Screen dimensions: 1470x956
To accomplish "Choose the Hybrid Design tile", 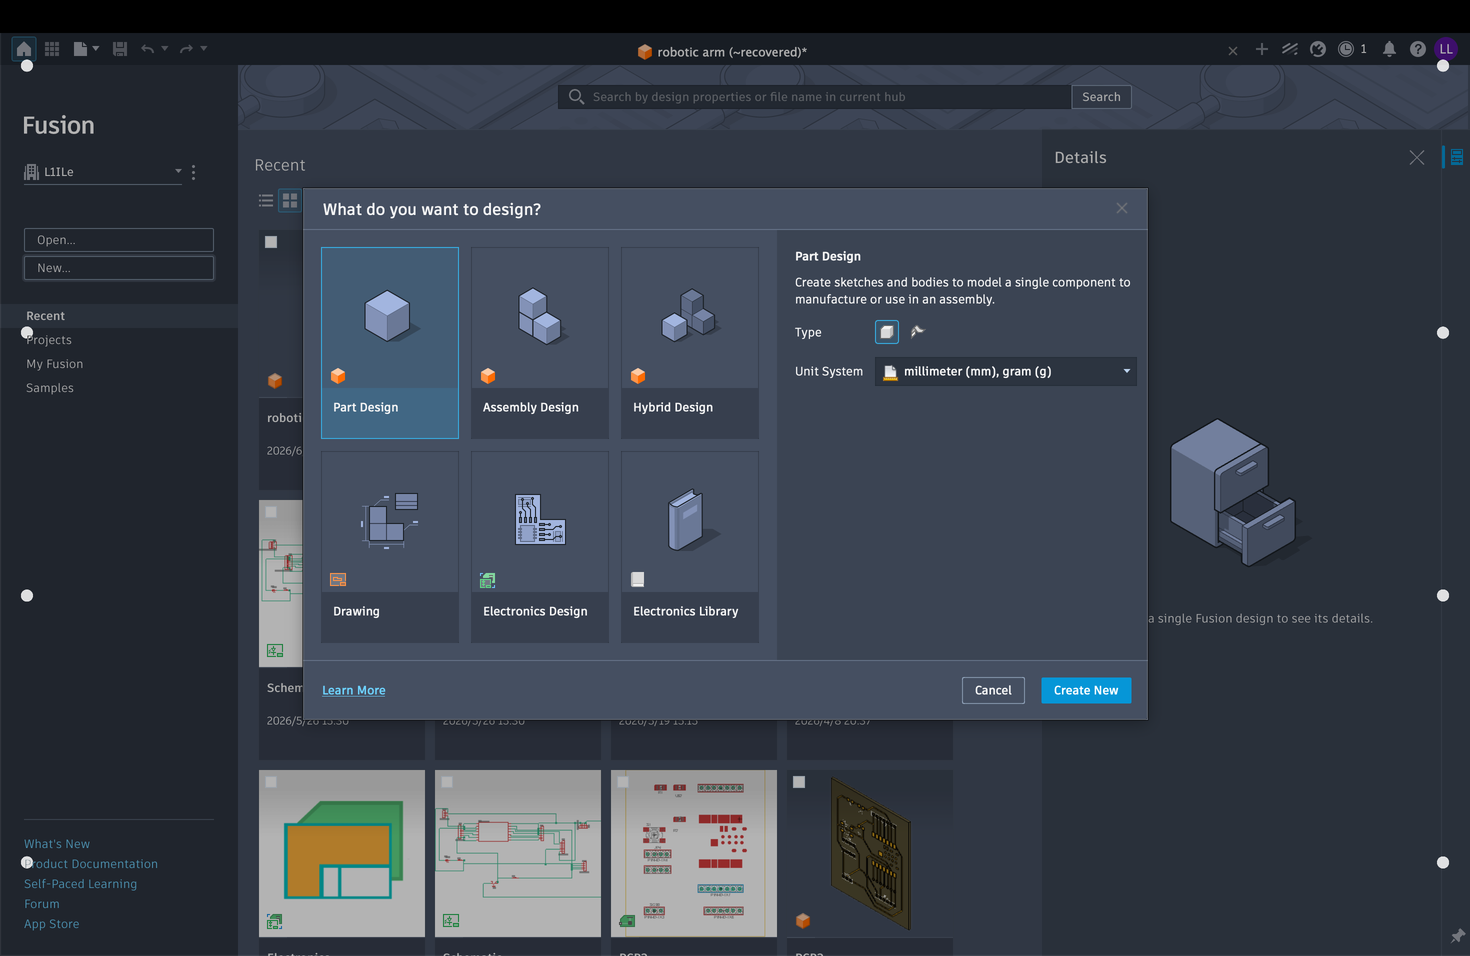I will 690,343.
